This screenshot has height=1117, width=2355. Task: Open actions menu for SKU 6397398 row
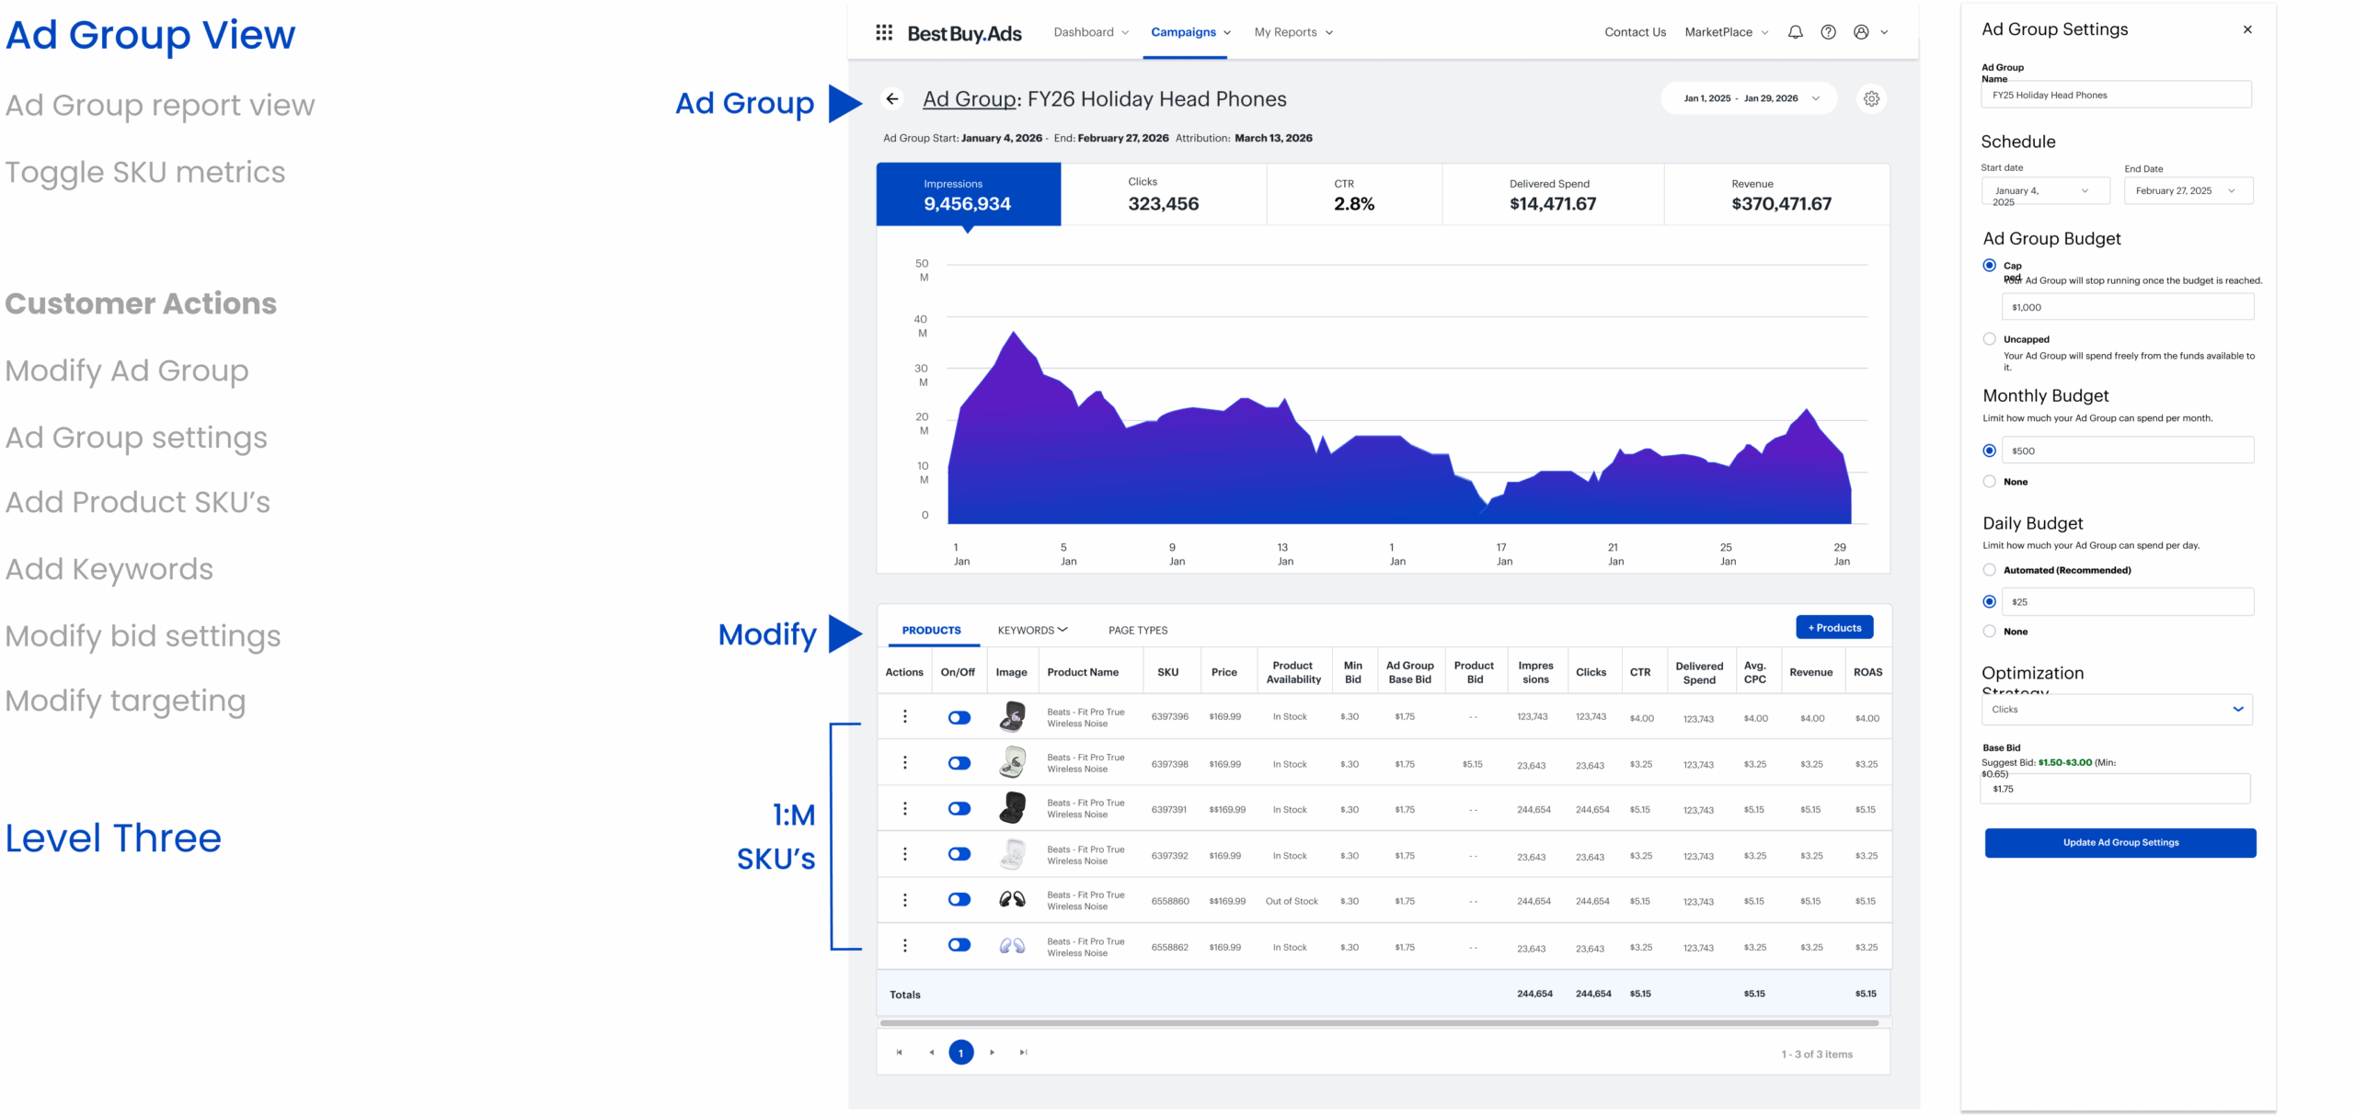pyautogui.click(x=904, y=762)
